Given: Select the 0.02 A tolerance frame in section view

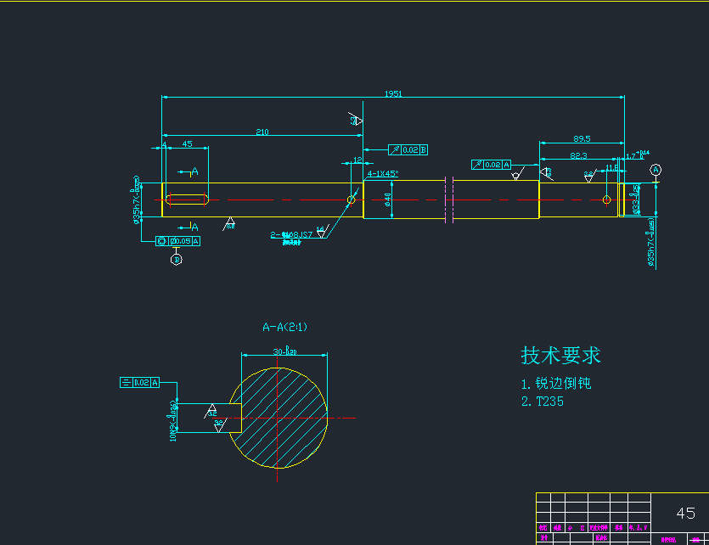Looking at the screenshot, I should tap(138, 382).
